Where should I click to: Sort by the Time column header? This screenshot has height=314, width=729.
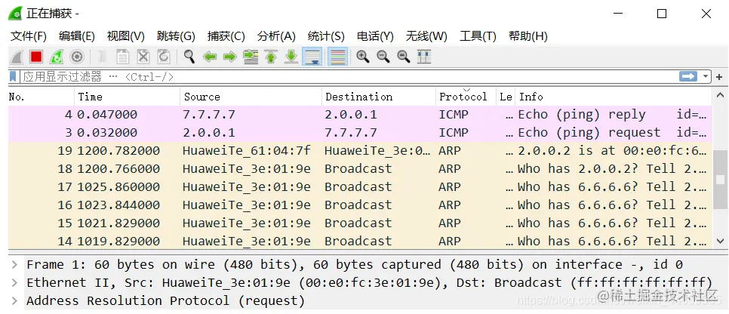point(128,97)
